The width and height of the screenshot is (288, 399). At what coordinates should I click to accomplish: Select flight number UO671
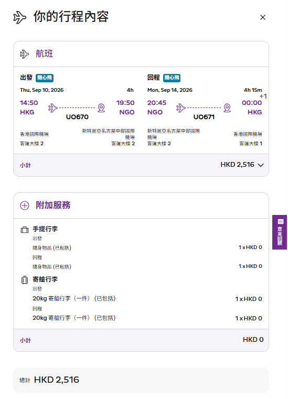click(x=204, y=117)
